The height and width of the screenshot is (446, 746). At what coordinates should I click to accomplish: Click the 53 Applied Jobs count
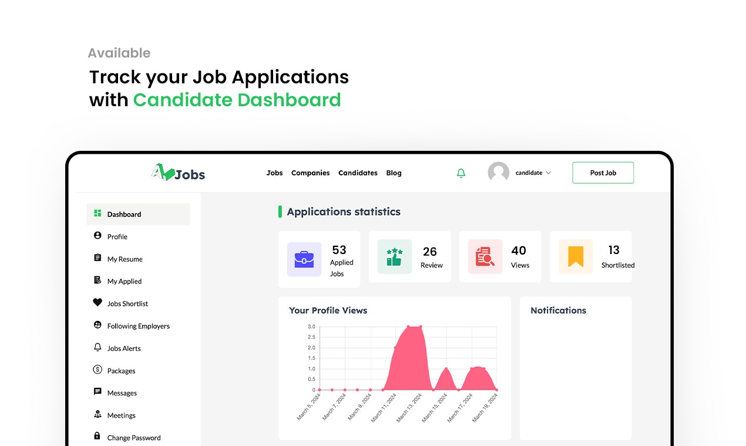[339, 250]
